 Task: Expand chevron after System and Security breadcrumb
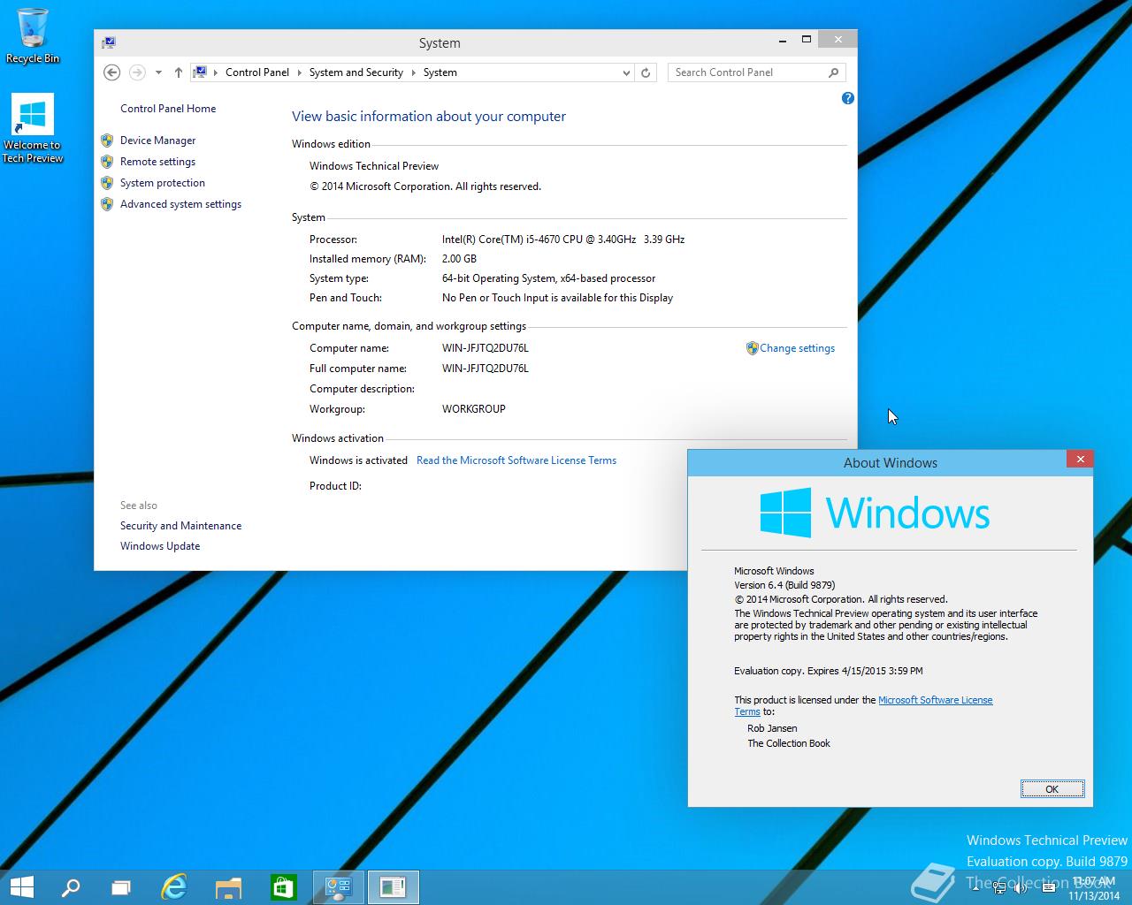pyautogui.click(x=413, y=72)
